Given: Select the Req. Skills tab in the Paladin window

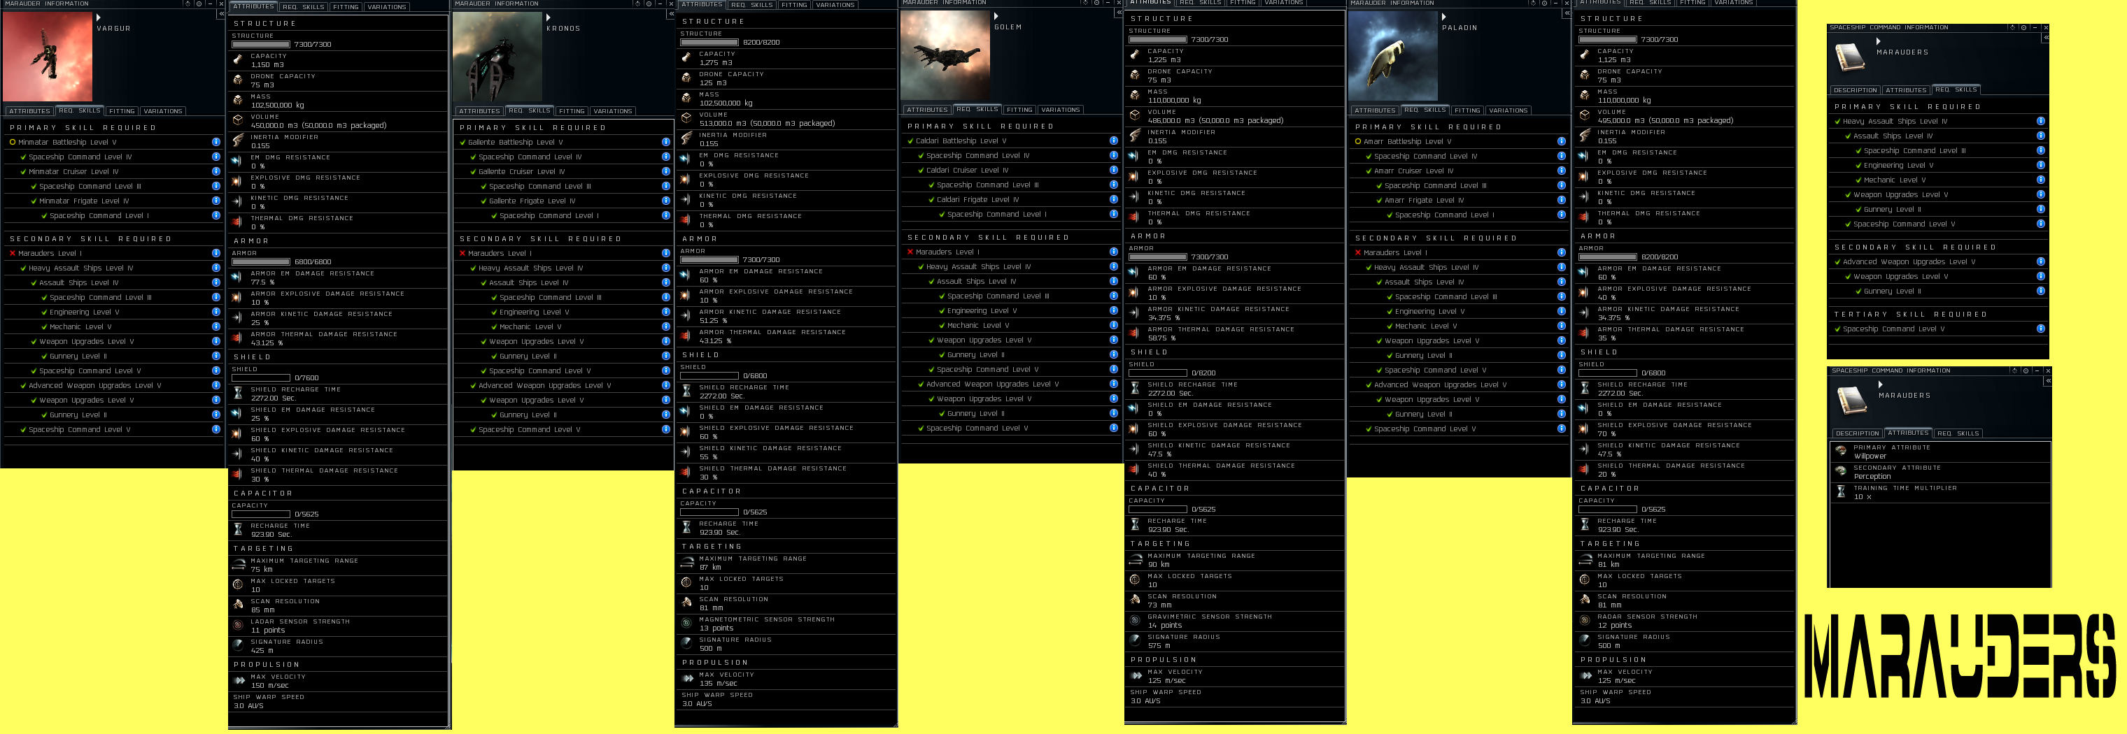Looking at the screenshot, I should [1427, 110].
